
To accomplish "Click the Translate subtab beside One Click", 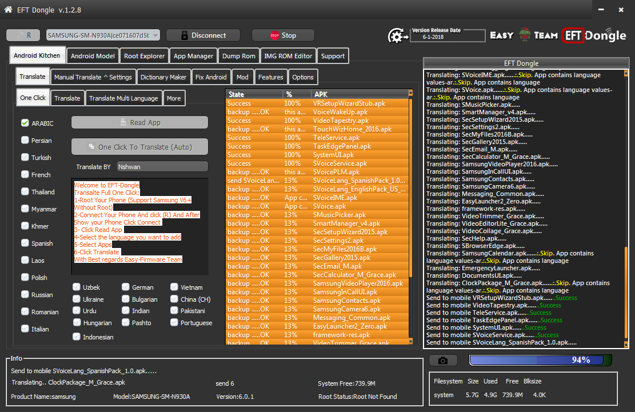I will click(67, 98).
